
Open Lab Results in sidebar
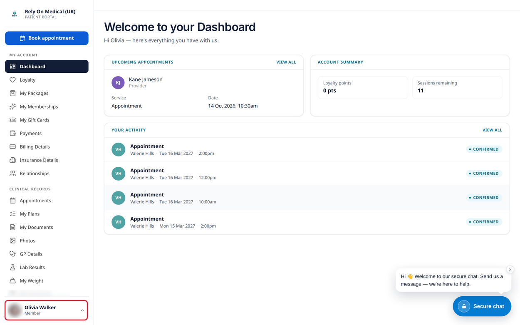pyautogui.click(x=47, y=267)
